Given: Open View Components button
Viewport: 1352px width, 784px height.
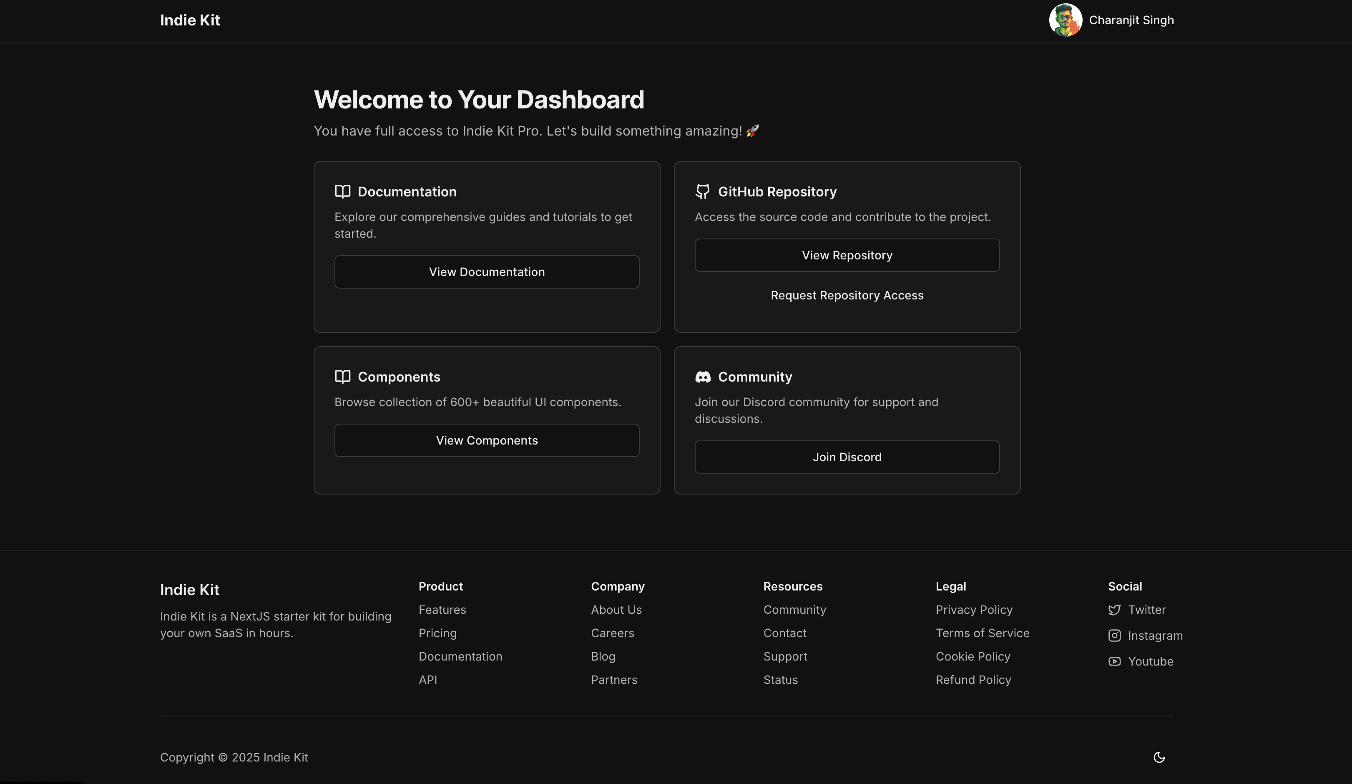Looking at the screenshot, I should (487, 440).
